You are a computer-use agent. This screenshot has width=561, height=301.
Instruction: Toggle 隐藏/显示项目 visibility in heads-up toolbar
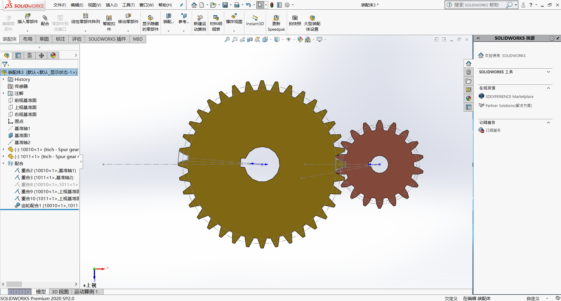tap(289, 39)
